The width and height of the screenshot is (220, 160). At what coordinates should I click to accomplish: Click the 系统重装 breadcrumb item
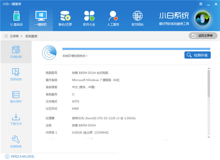point(31,36)
